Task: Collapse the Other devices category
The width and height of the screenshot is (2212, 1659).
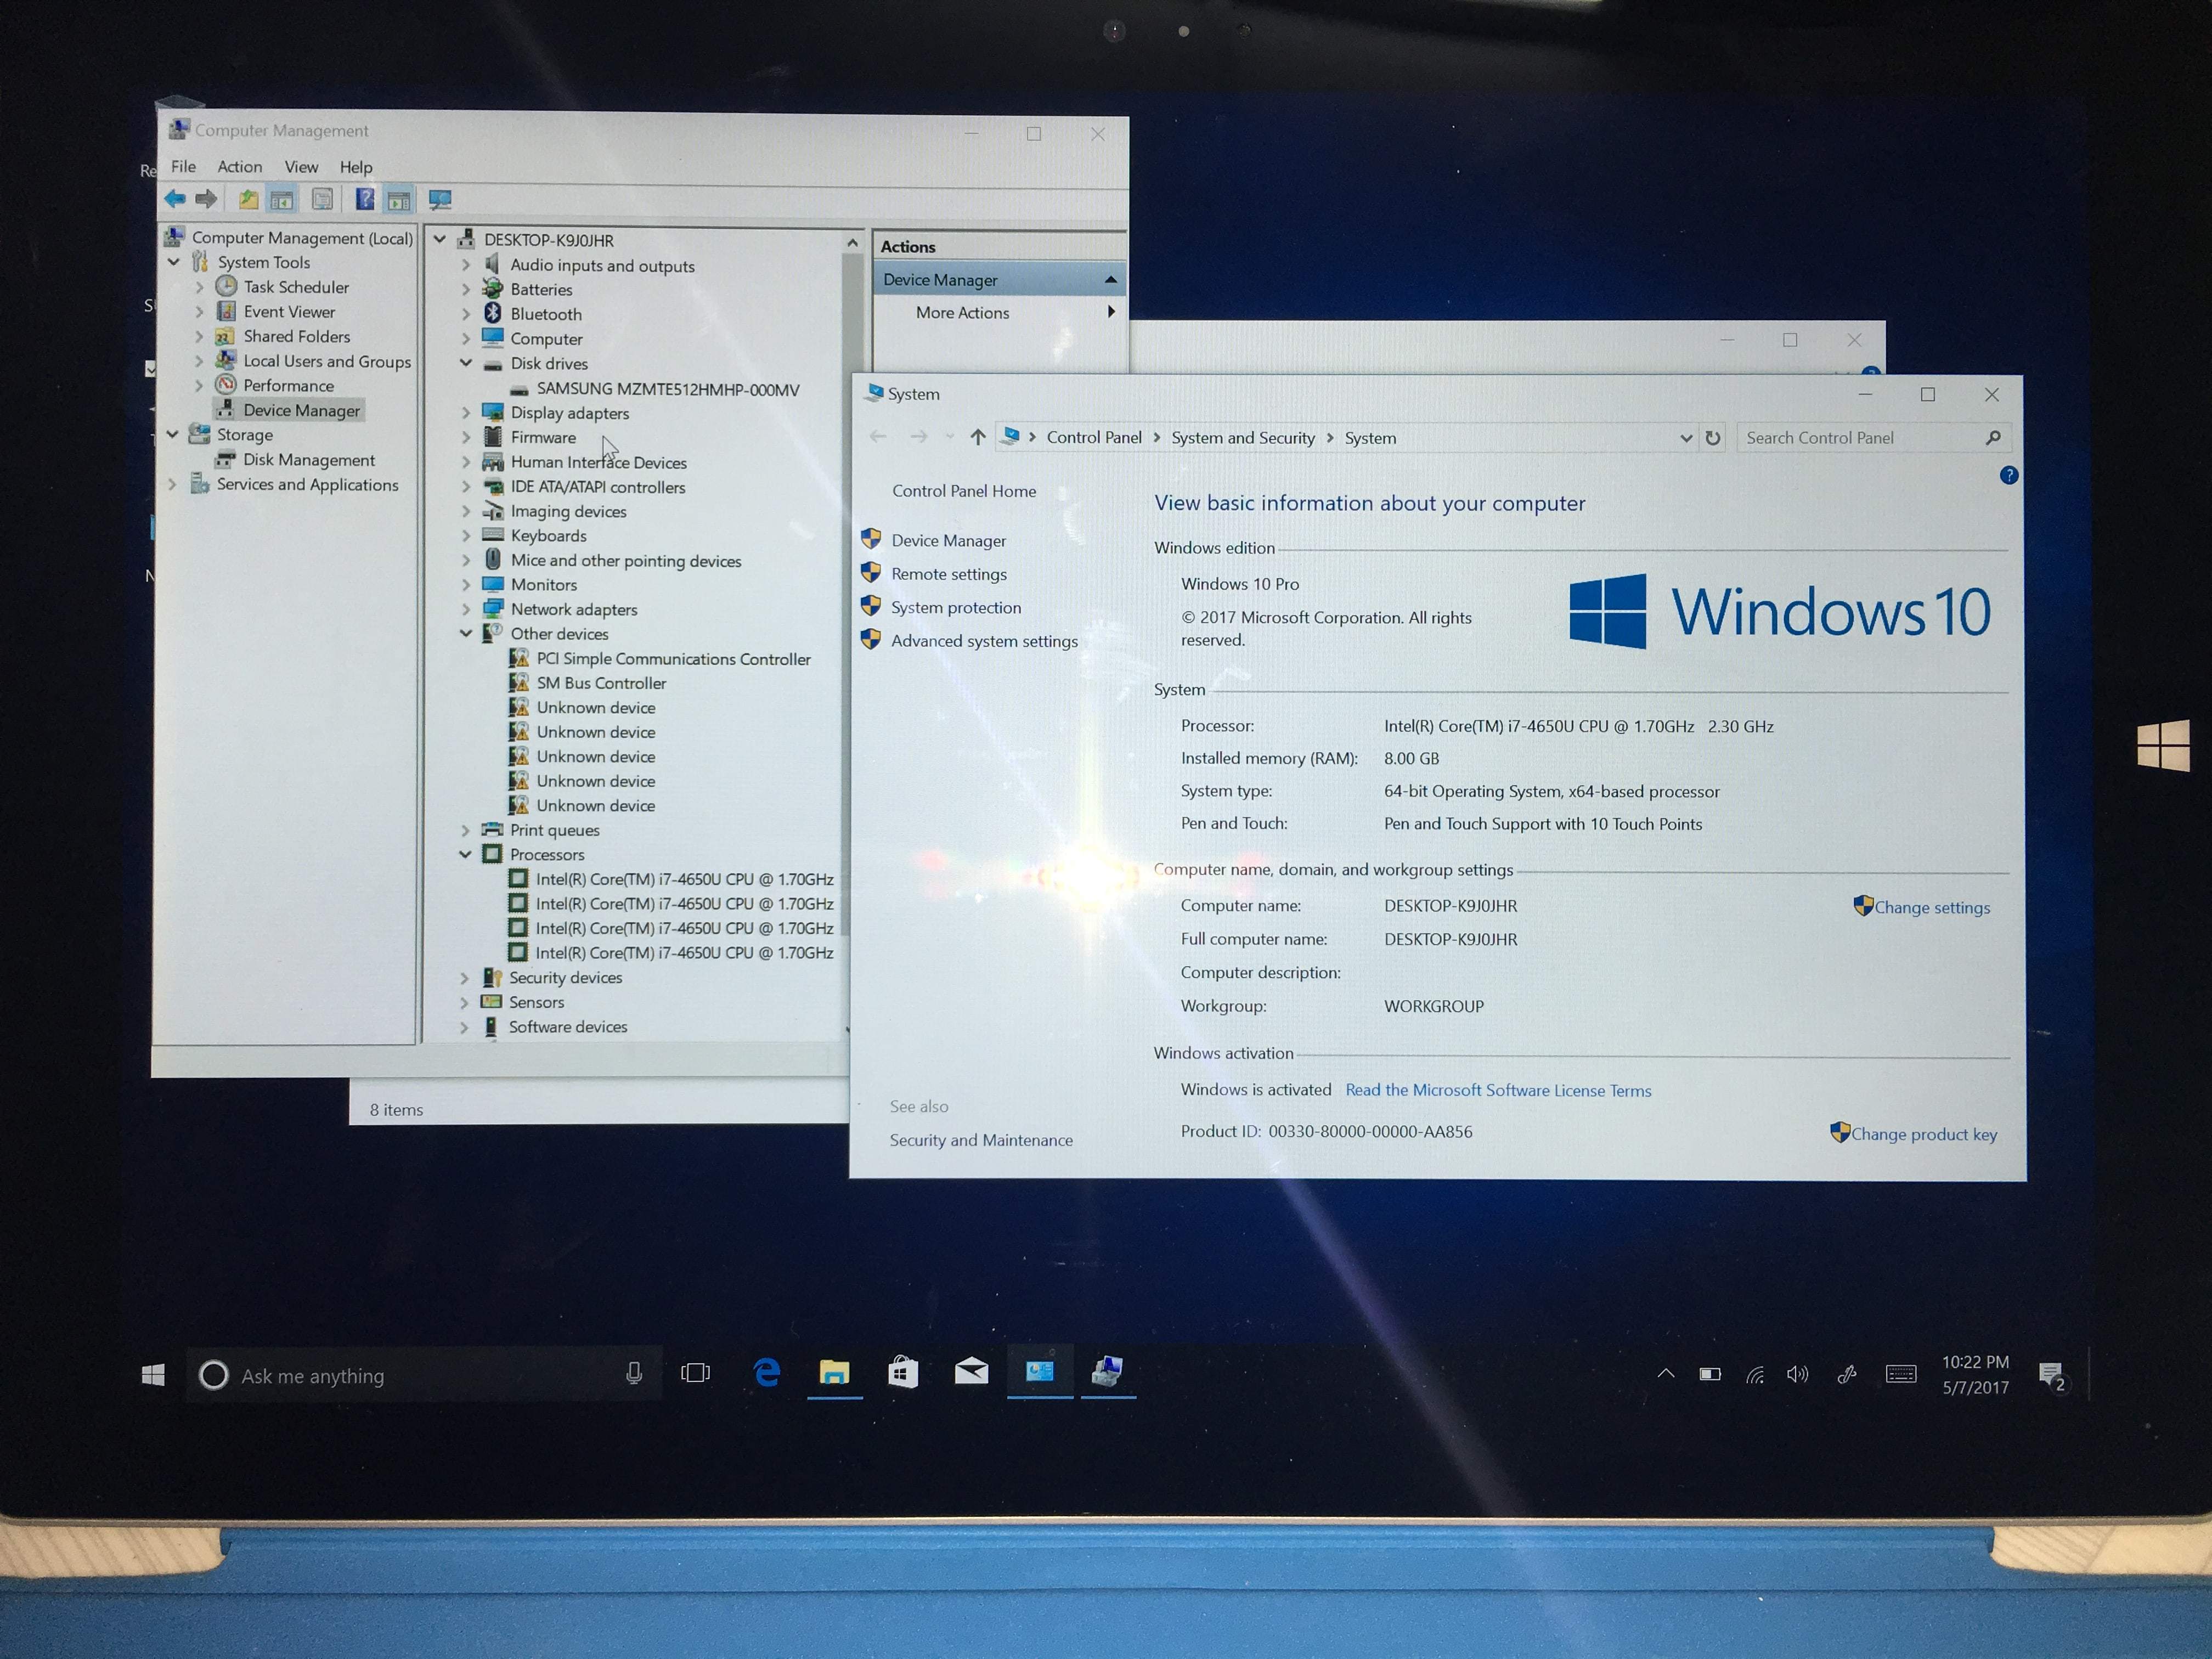Action: (x=466, y=633)
